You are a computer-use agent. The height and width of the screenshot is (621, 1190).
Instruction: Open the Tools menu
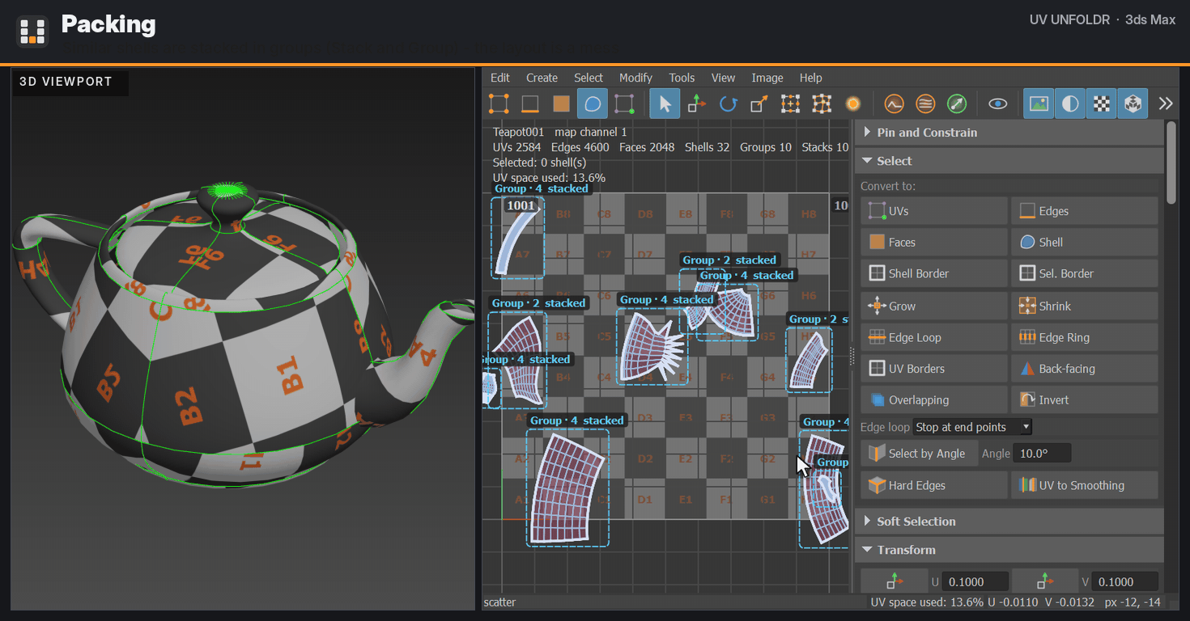682,78
